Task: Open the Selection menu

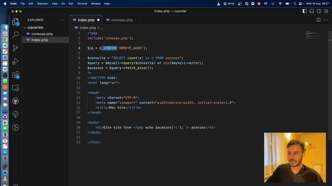Action: [43, 4]
